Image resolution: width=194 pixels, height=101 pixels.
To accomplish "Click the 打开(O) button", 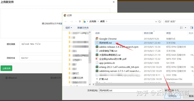I will pos(172,96).
